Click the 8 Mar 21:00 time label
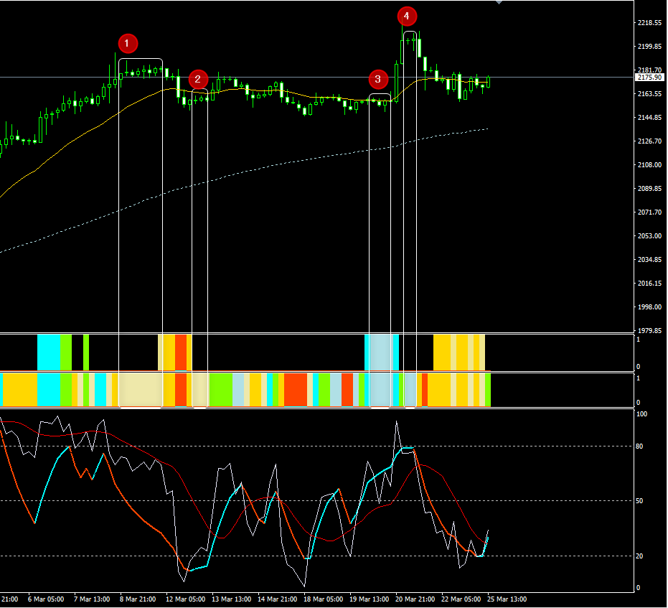Screen dimensions: 668x608 click(138, 599)
